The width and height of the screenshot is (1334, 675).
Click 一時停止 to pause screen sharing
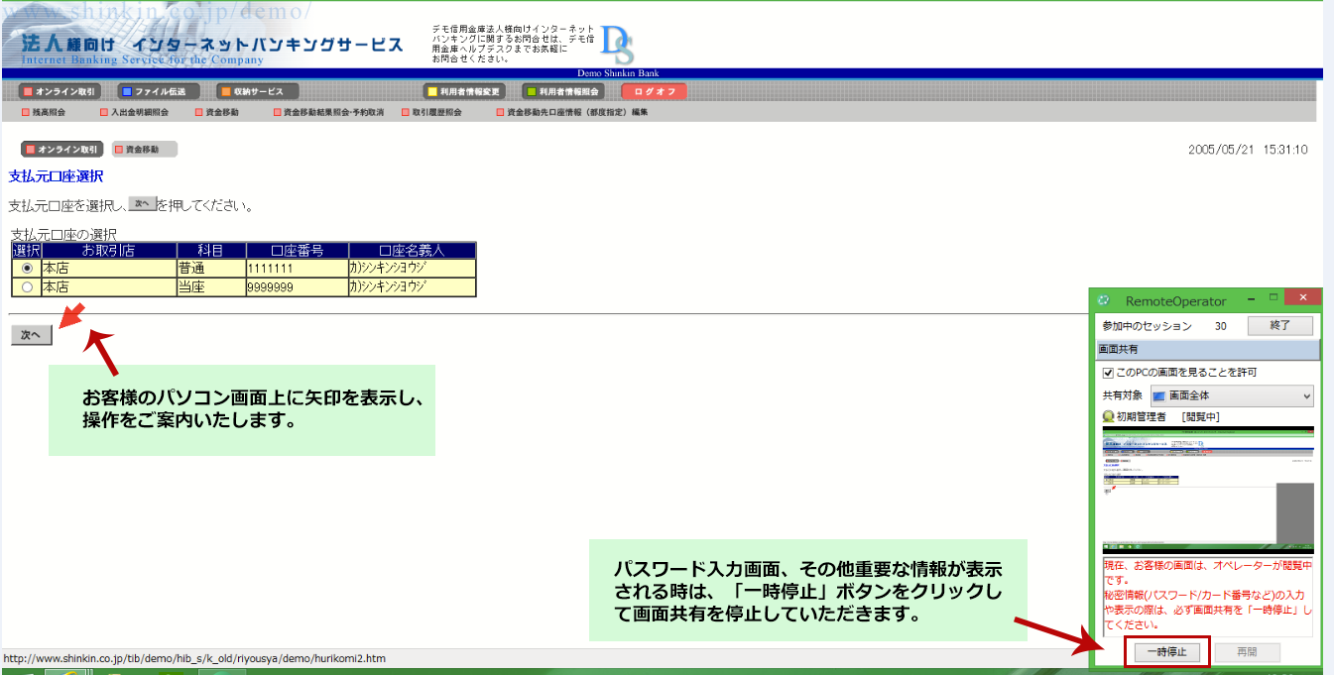coord(1166,652)
